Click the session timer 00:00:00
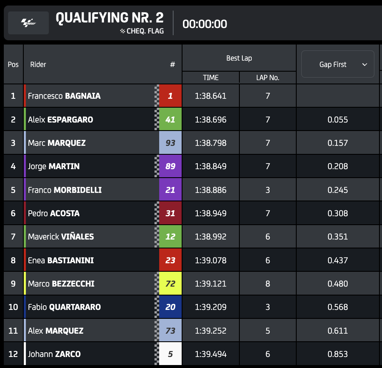 pos(205,24)
